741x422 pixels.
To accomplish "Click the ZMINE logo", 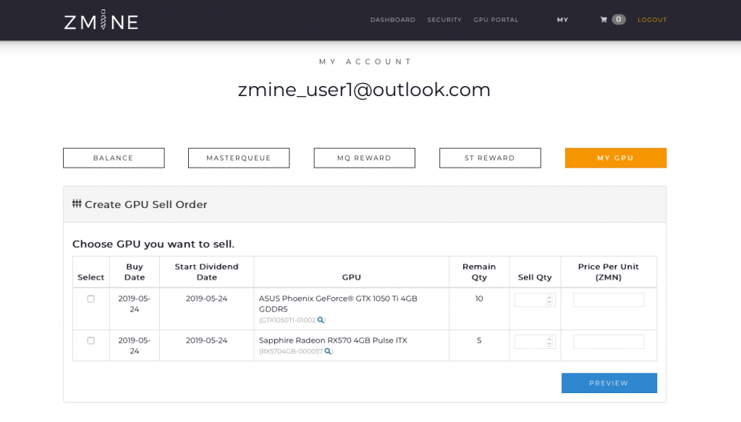I will coord(100,20).
